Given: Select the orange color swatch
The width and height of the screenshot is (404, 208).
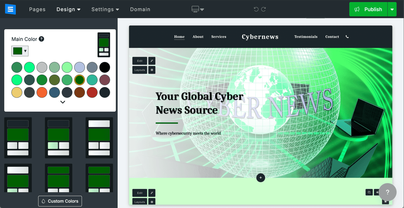Looking at the screenshot, I should [x=42, y=92].
